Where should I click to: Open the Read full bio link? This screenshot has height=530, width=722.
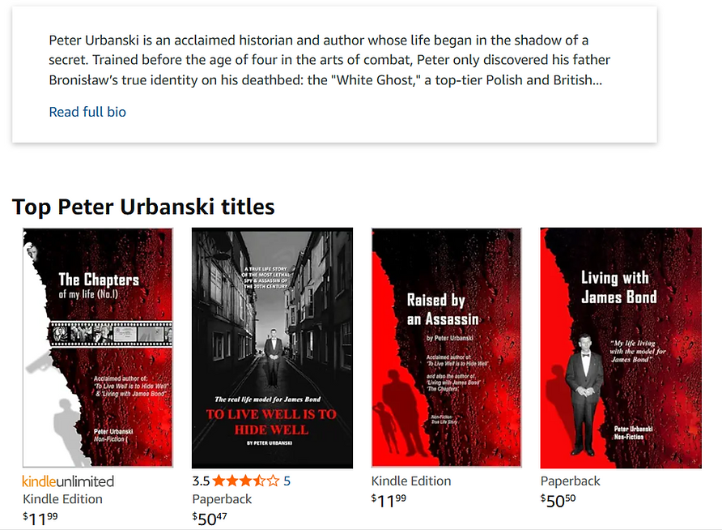87,112
